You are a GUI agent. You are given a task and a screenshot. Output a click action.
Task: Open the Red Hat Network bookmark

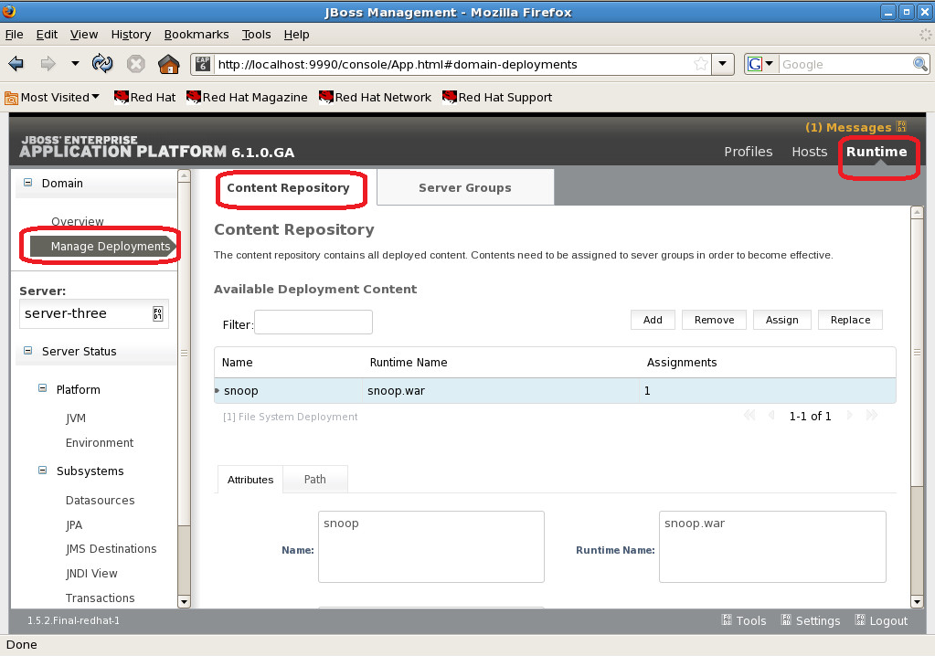375,97
